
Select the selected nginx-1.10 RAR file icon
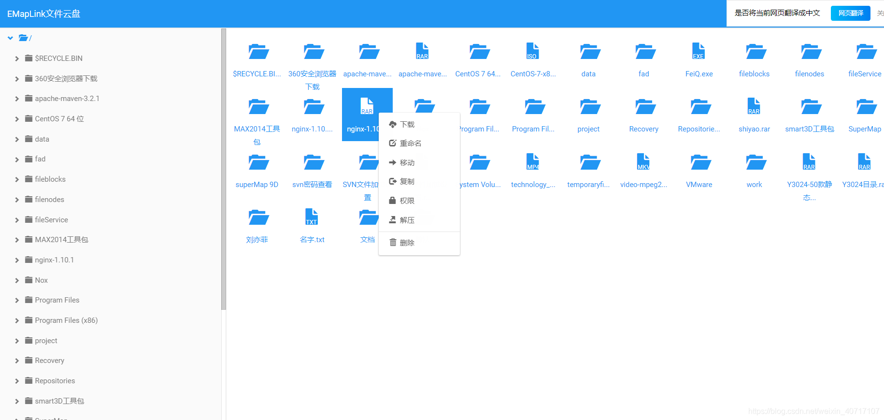[x=367, y=106]
